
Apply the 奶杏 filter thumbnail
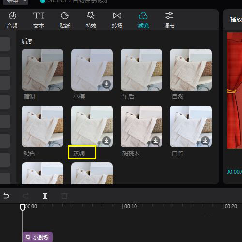[x=43, y=126]
